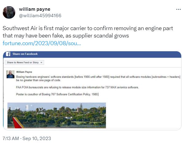Click the Share on Facebook header title
184x145 pixels.
click(25, 54)
